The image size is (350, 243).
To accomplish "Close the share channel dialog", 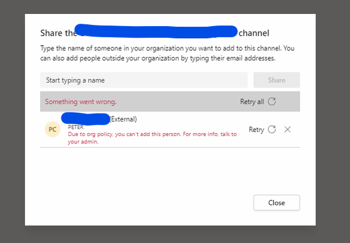I will coord(276,203).
